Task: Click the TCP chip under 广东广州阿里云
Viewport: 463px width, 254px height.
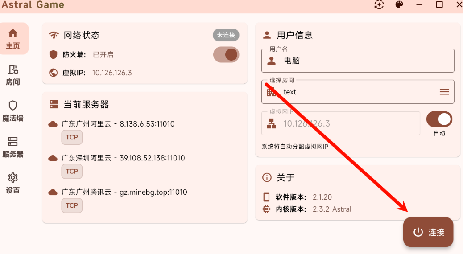Action: (x=72, y=138)
